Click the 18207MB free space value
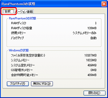Image resolution: width=108 pixels, height=98 pixels. (x=90, y=55)
